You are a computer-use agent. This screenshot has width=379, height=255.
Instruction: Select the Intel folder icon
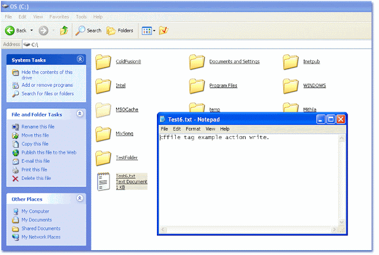[103, 86]
